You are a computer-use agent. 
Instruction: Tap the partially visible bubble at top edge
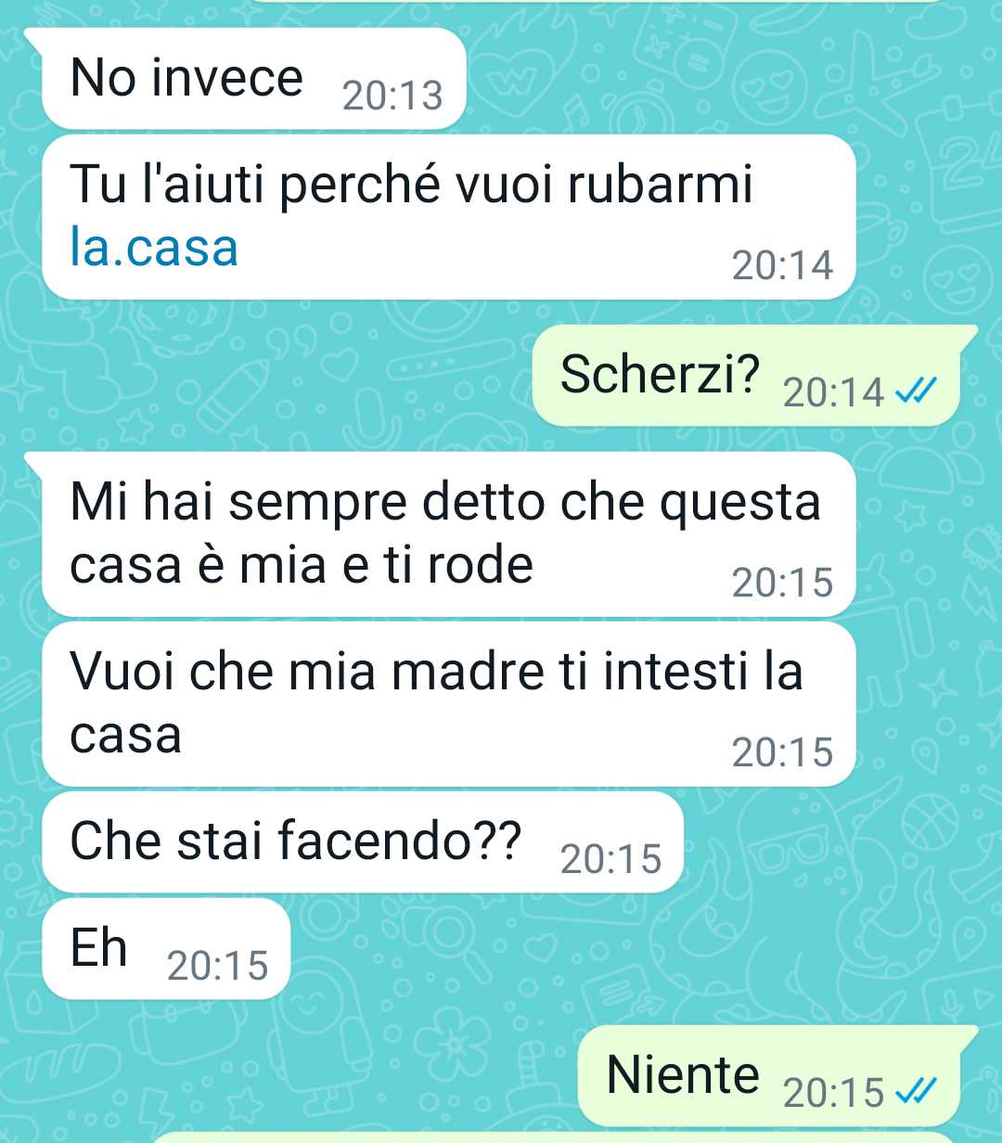(598, 2)
